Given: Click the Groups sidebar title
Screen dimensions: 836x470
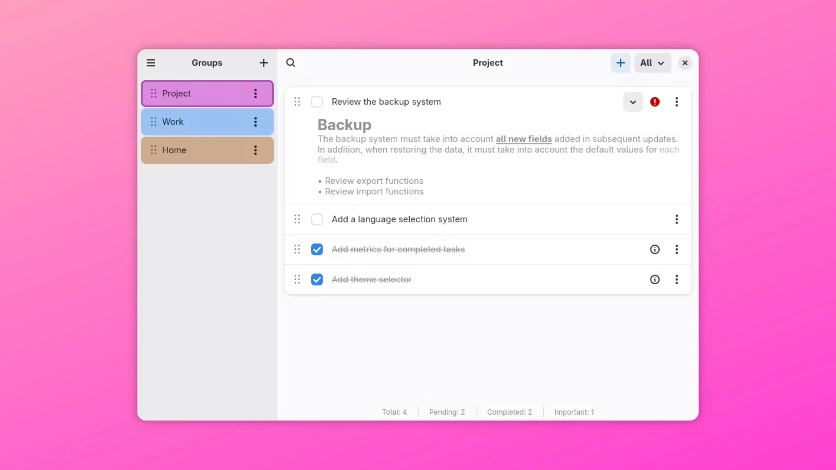Looking at the screenshot, I should 207,63.
